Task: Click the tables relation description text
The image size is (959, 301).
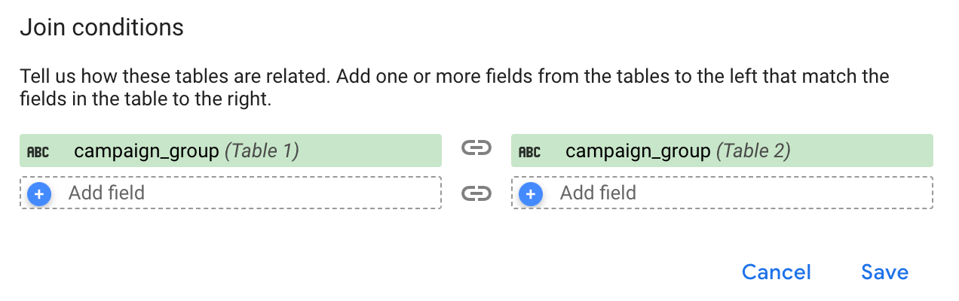Action: [x=455, y=88]
